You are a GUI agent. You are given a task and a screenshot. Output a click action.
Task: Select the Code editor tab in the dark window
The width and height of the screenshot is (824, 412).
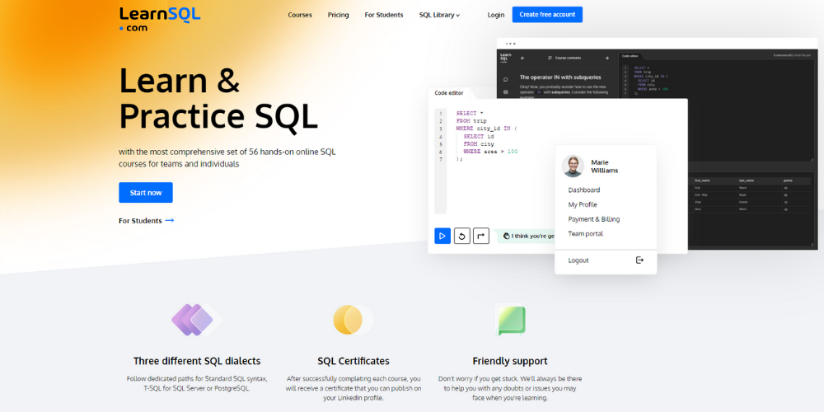630,55
